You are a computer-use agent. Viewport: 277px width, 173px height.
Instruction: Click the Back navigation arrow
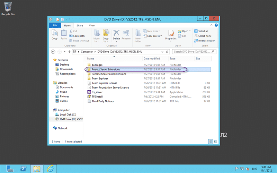[x=53, y=52]
